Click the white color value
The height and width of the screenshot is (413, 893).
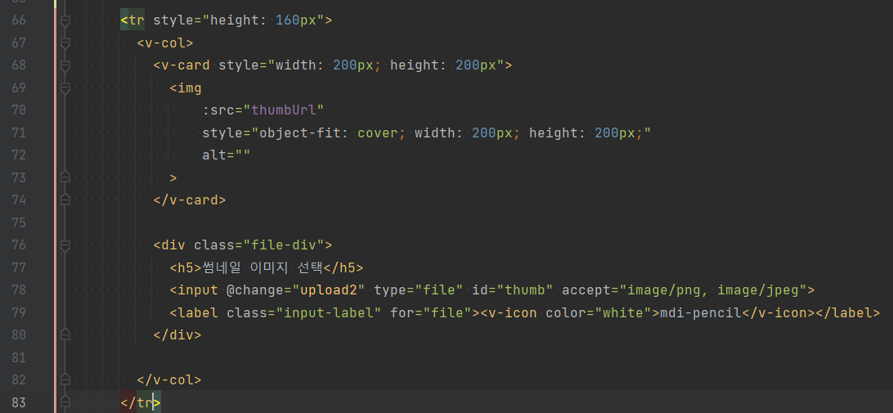[x=622, y=312]
